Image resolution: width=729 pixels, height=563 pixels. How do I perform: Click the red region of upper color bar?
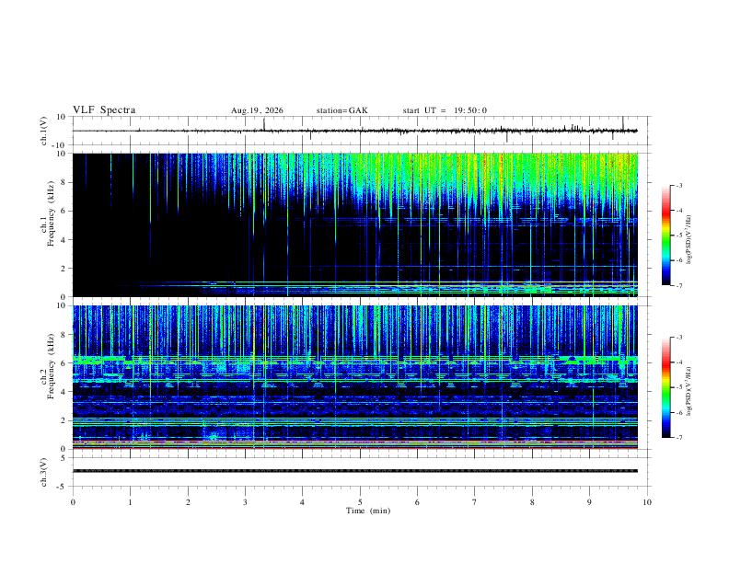pyautogui.click(x=665, y=211)
